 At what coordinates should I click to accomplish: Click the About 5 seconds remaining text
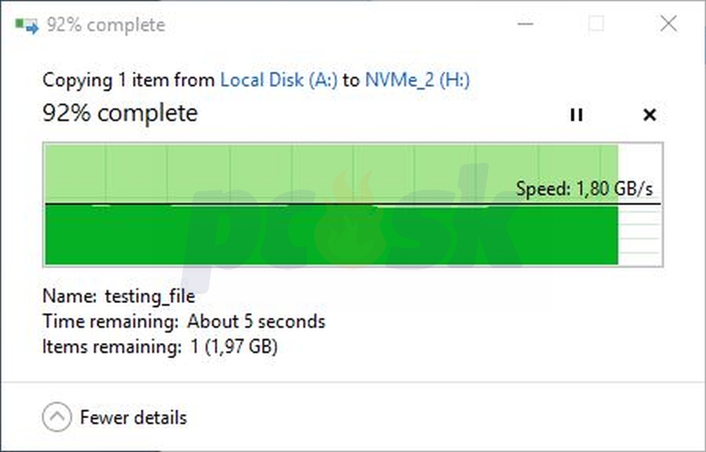click(256, 322)
